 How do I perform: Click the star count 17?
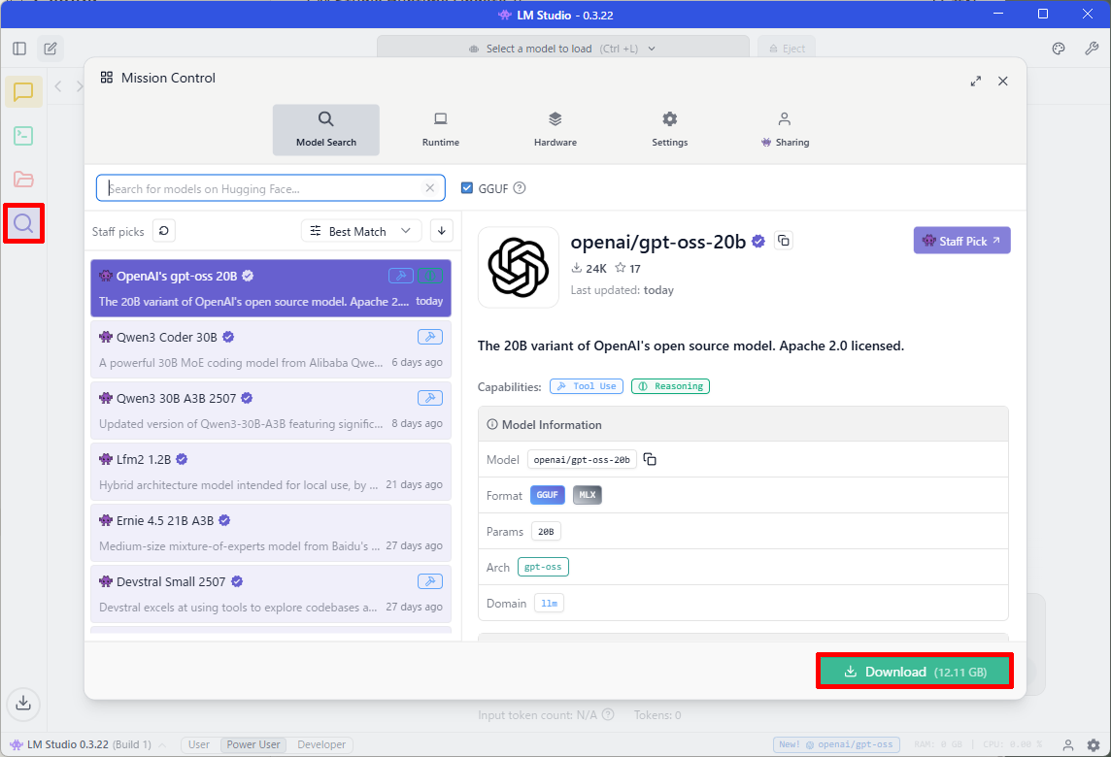(627, 269)
